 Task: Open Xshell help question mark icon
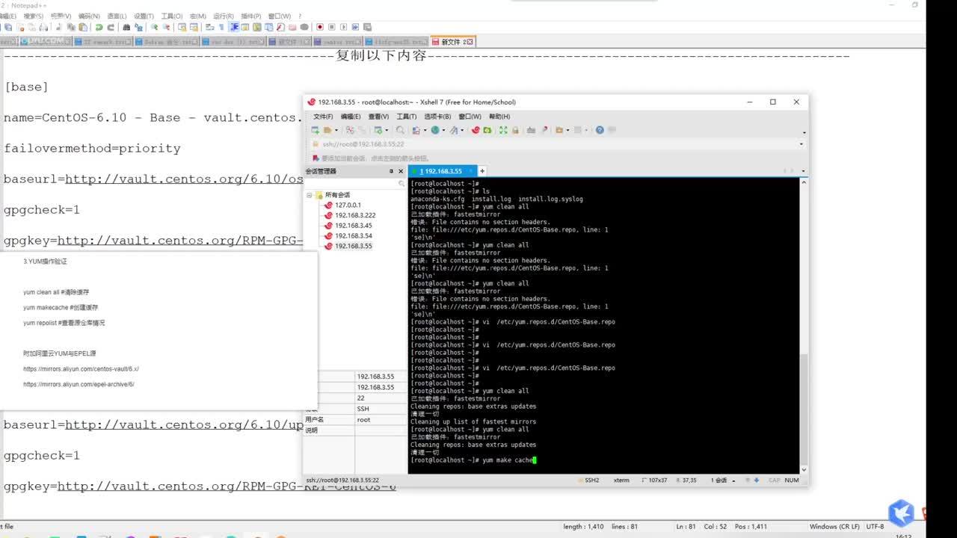600,130
